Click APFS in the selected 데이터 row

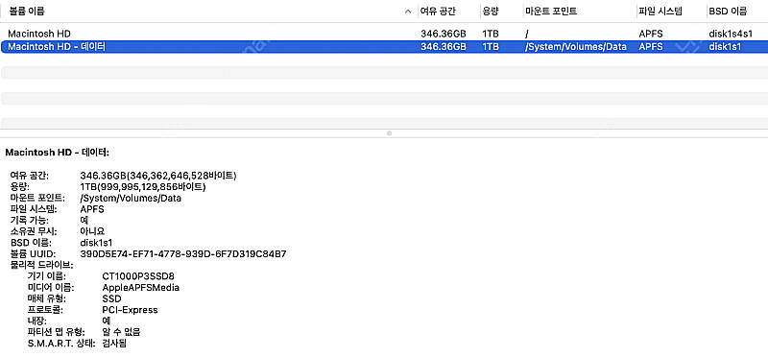[651, 47]
